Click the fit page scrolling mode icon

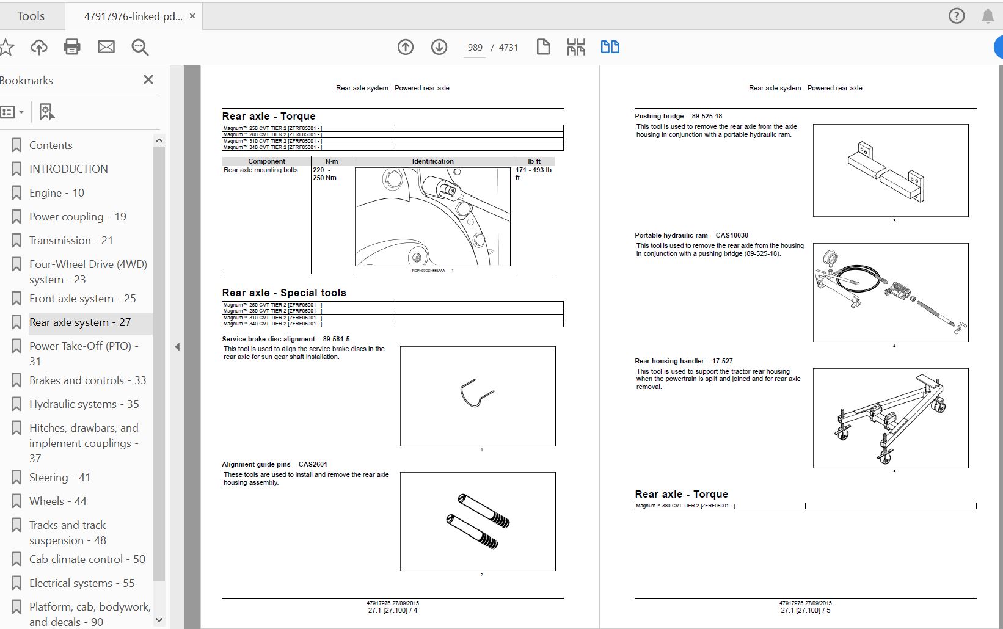coord(576,47)
